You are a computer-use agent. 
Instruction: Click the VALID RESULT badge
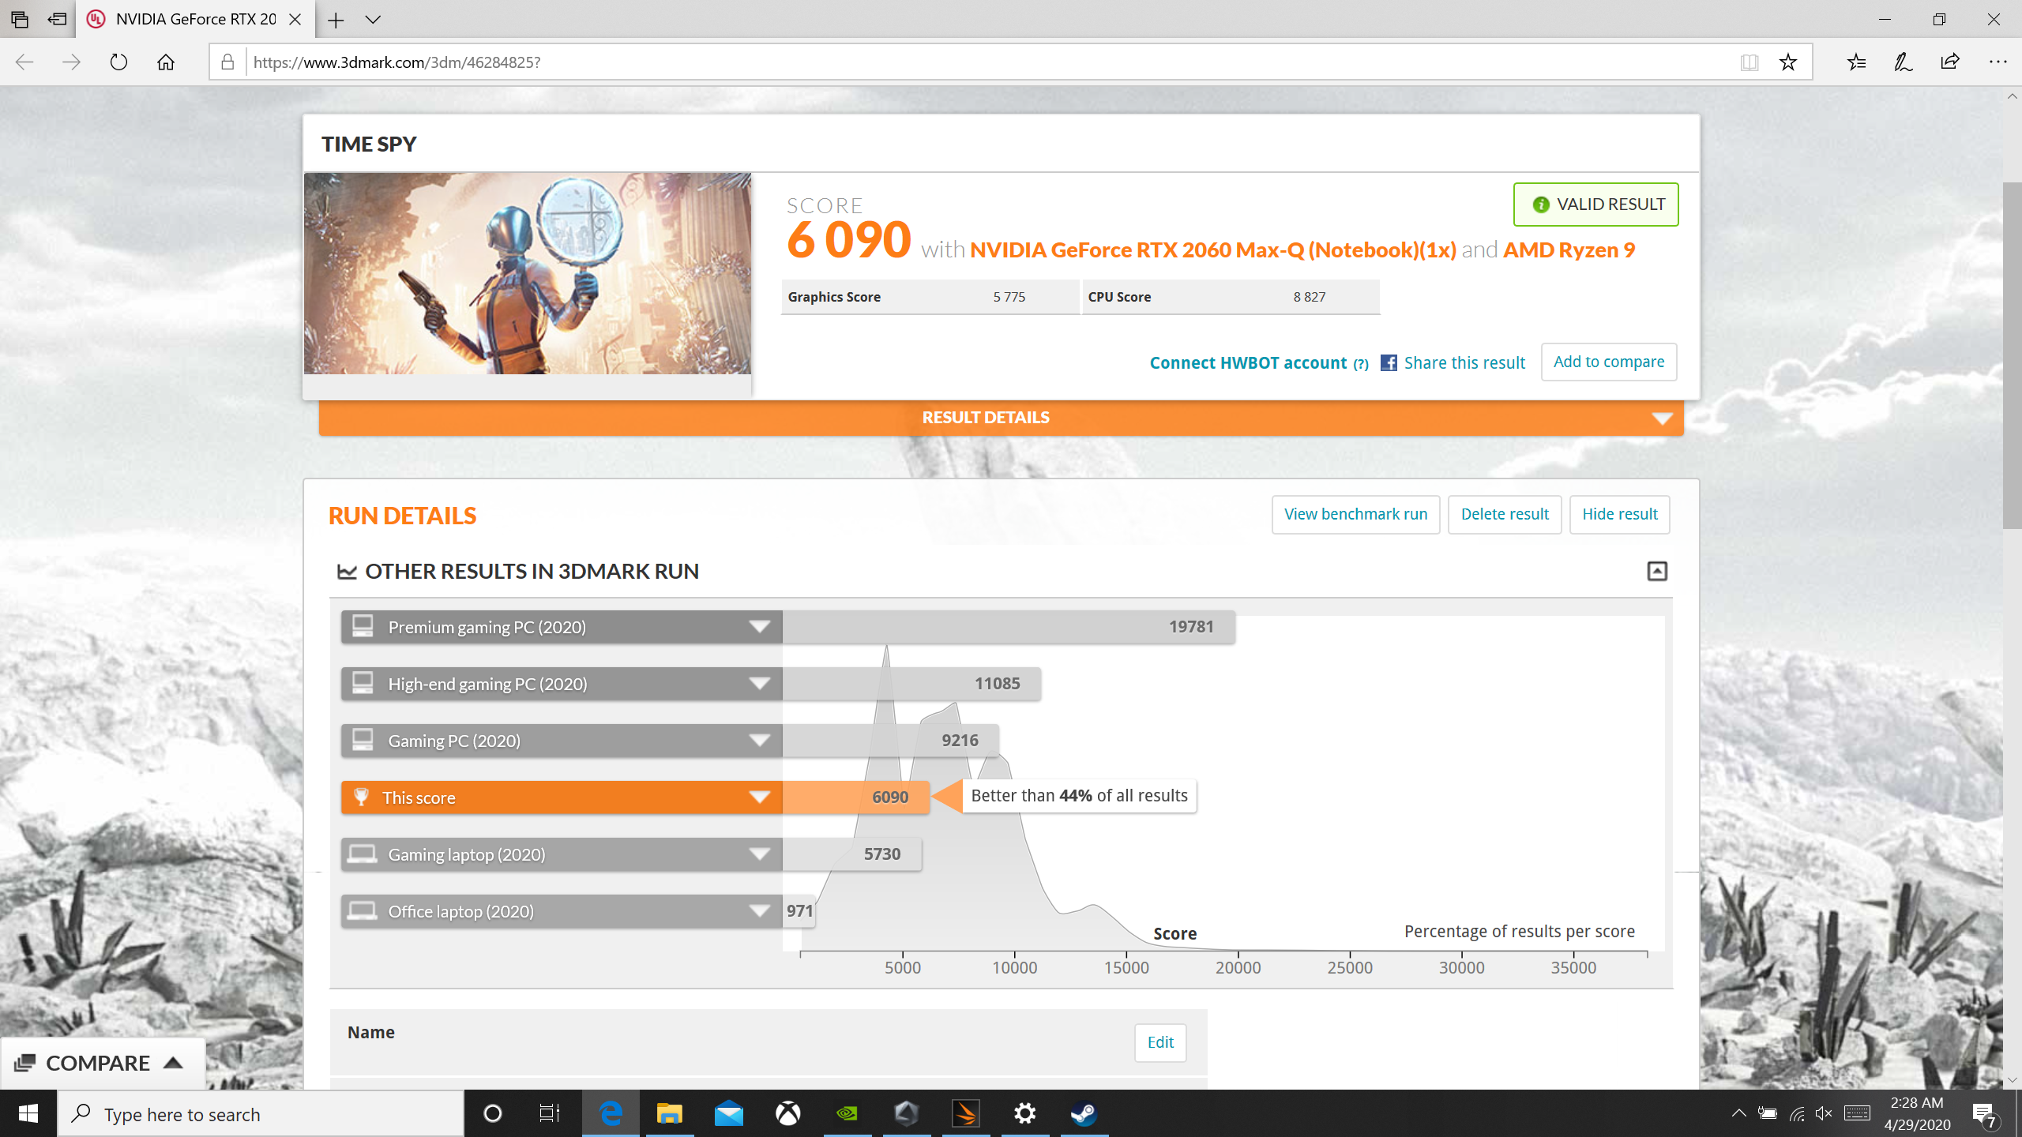pos(1595,205)
